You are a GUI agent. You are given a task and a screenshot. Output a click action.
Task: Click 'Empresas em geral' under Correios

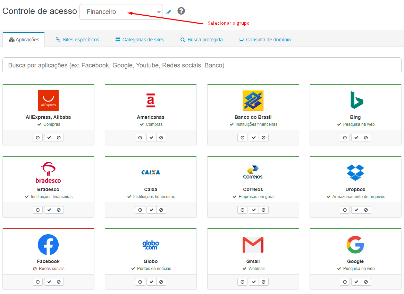[256, 196]
